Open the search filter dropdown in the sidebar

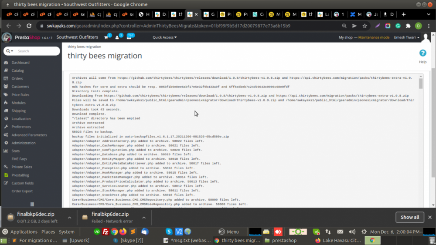[x=9, y=51]
